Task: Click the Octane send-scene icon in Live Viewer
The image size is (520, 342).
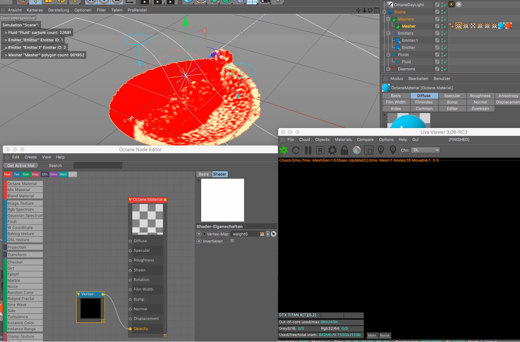Action: point(284,150)
